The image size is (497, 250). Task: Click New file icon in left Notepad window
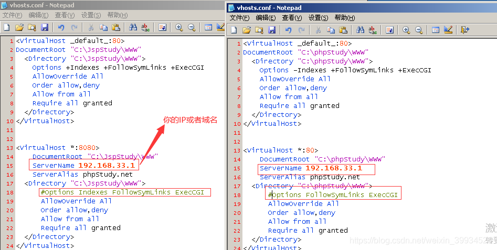[x=7, y=27]
